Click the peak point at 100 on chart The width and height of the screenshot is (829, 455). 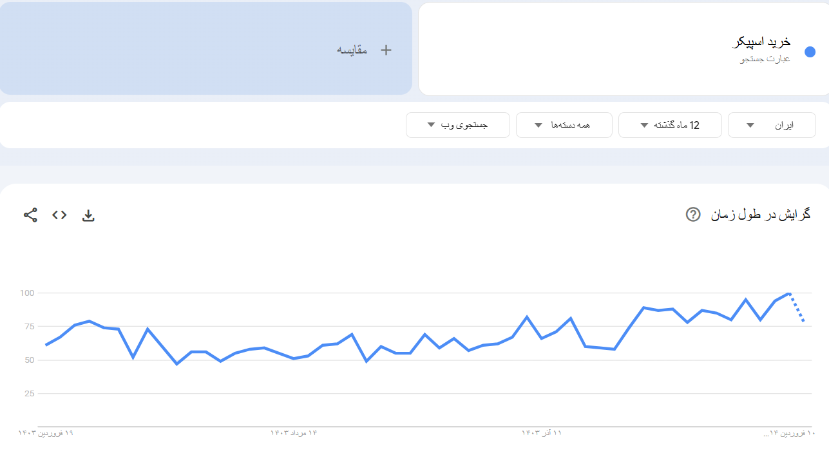(x=788, y=293)
